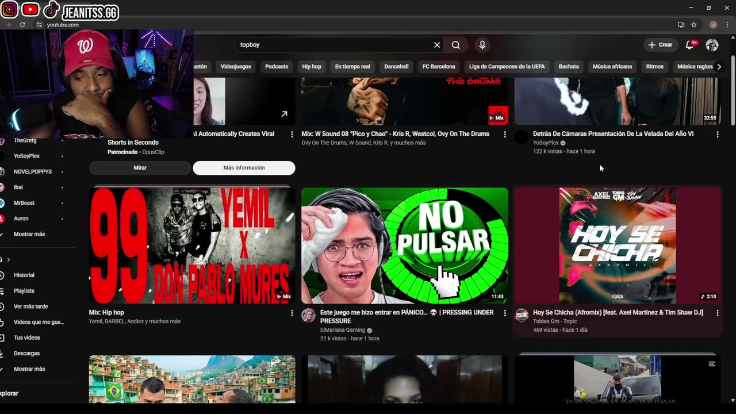Open options for Detrás De Cámaras video

point(717,134)
